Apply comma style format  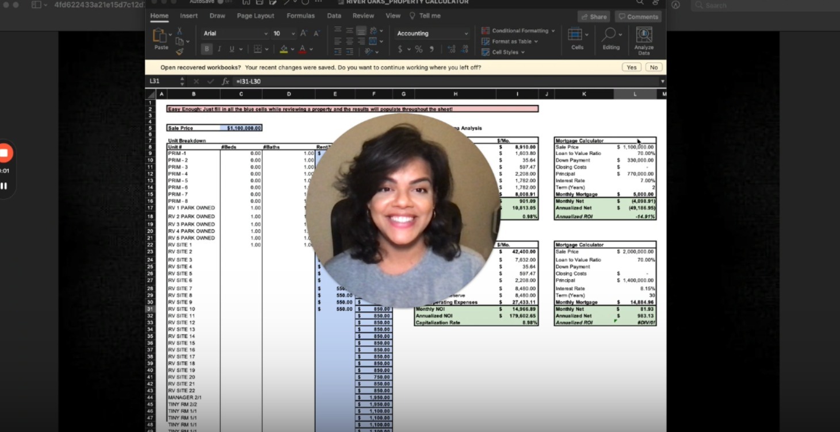(x=432, y=49)
